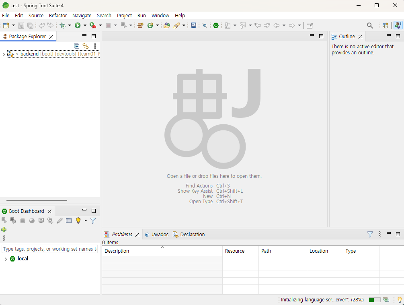Toggle the Boot Dashboard filter icon
Image resolution: width=404 pixels, height=305 pixels.
[93, 221]
